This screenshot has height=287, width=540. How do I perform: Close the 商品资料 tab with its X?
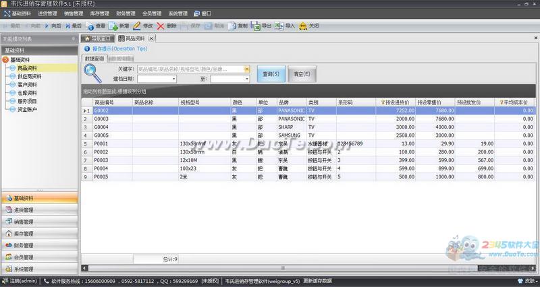tap(151, 38)
